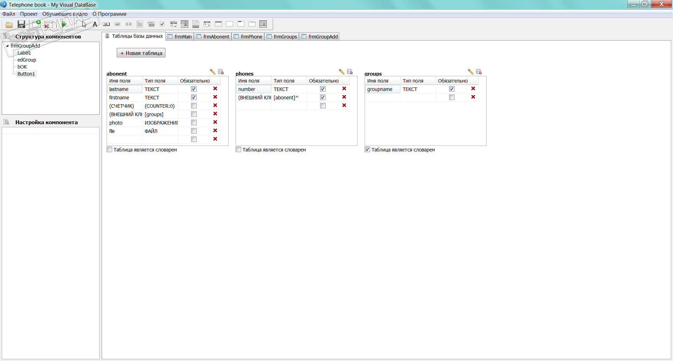Delete the file field with its red X
The image size is (673, 361).
[x=215, y=131]
